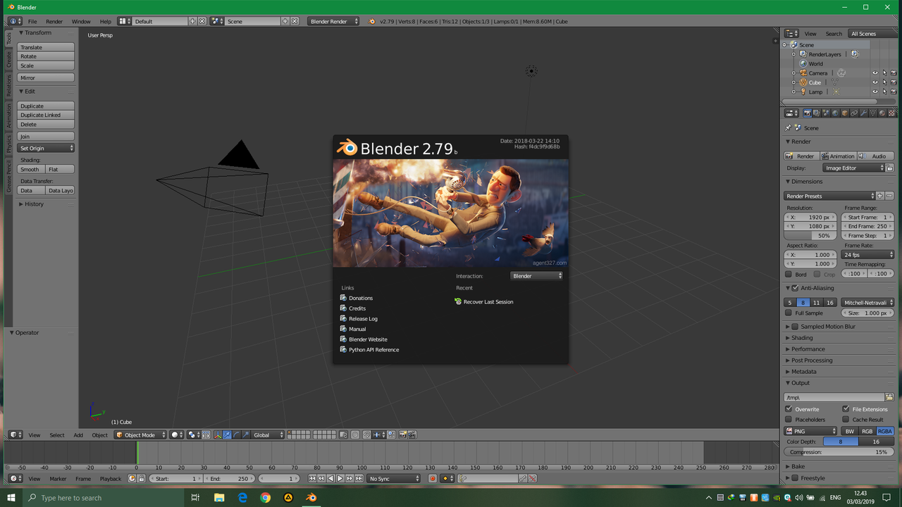Viewport: 902px width, 507px height.
Task: Click the Duplicate Linked button
Action: (46, 115)
